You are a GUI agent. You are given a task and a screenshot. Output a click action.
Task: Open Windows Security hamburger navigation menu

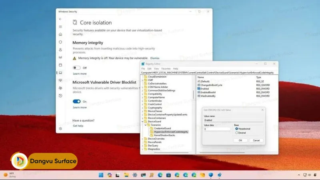(x=60, y=27)
